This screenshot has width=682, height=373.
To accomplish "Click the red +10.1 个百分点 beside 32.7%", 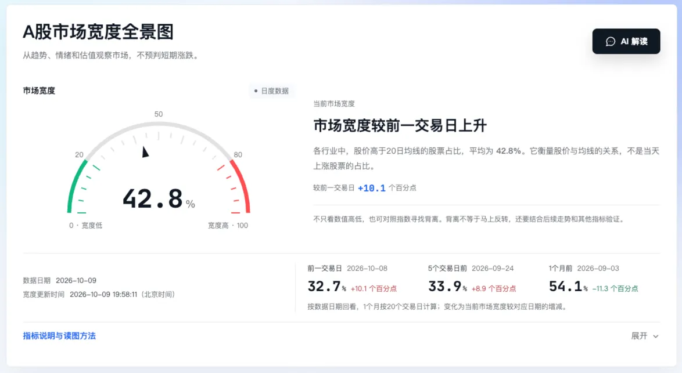I will click(x=374, y=289).
